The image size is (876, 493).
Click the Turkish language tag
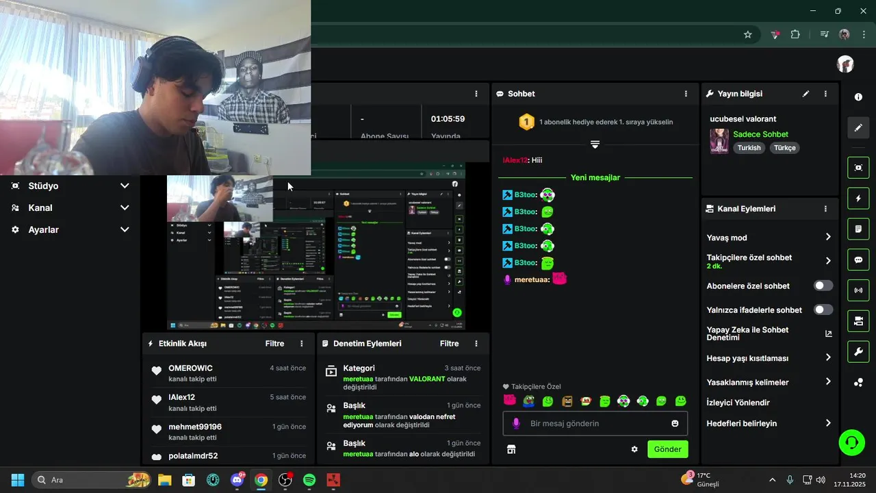[749, 148]
